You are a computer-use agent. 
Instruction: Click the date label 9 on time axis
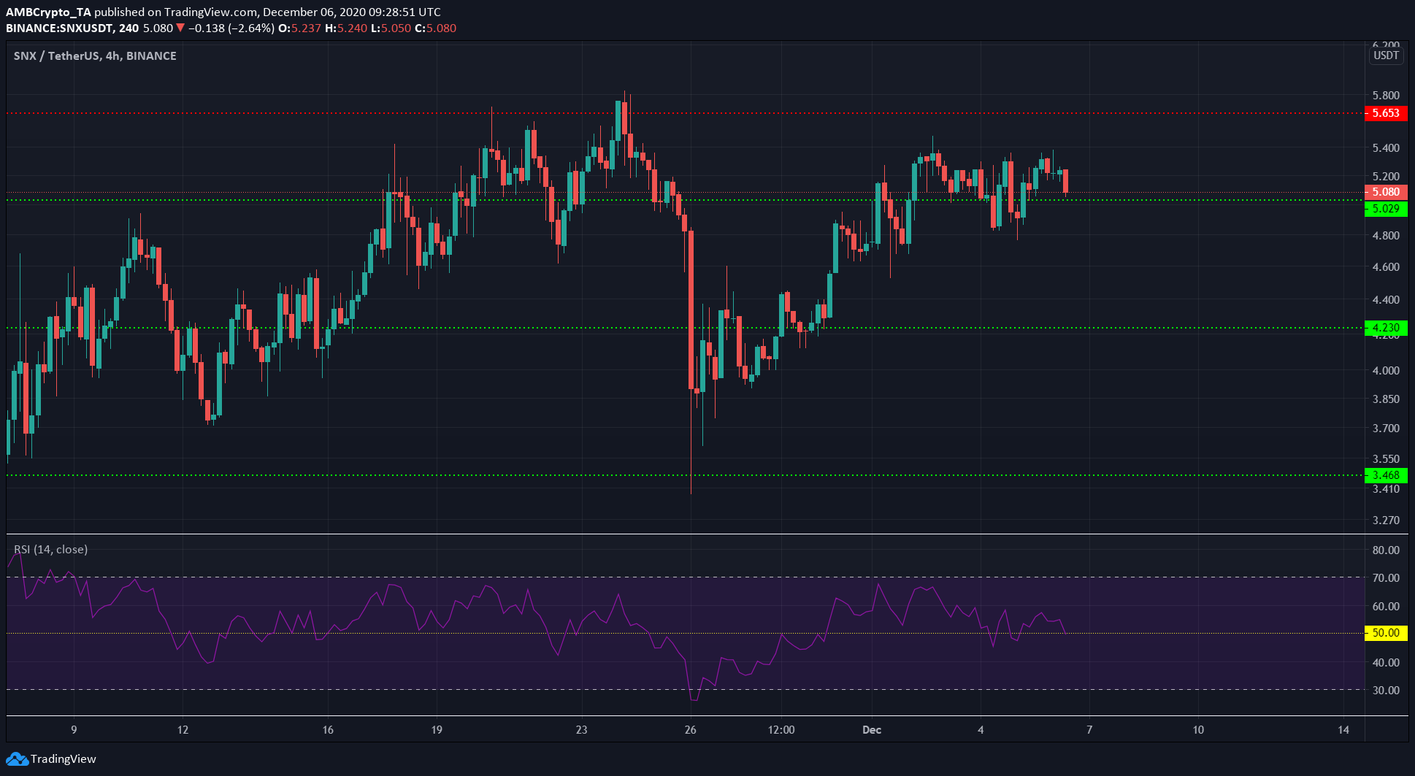click(x=74, y=730)
